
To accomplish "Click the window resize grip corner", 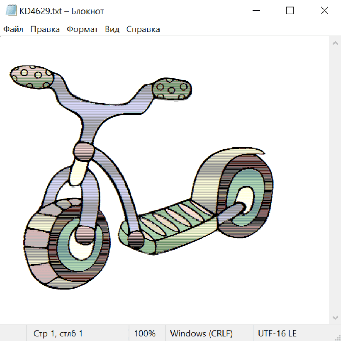I will pyautogui.click(x=337, y=337).
